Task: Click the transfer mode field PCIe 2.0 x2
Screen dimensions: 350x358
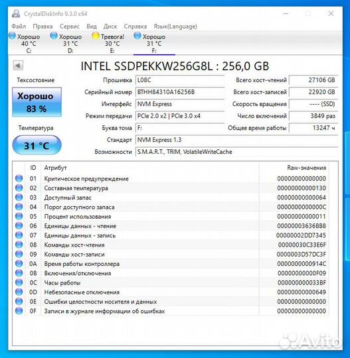Action: pyautogui.click(x=180, y=116)
